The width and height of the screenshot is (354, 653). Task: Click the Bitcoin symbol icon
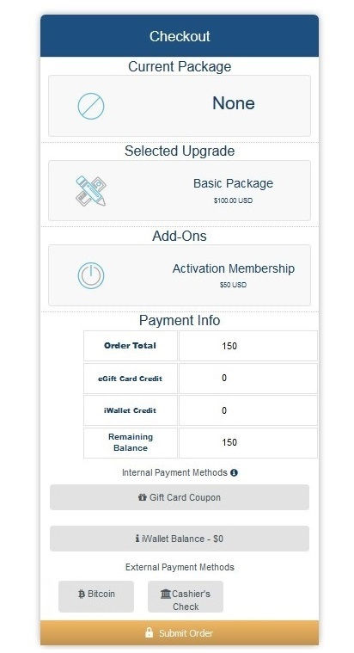pyautogui.click(x=82, y=594)
